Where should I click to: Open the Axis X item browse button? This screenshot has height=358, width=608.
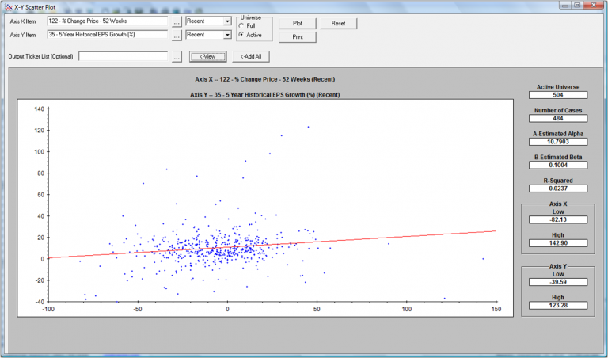tap(177, 21)
